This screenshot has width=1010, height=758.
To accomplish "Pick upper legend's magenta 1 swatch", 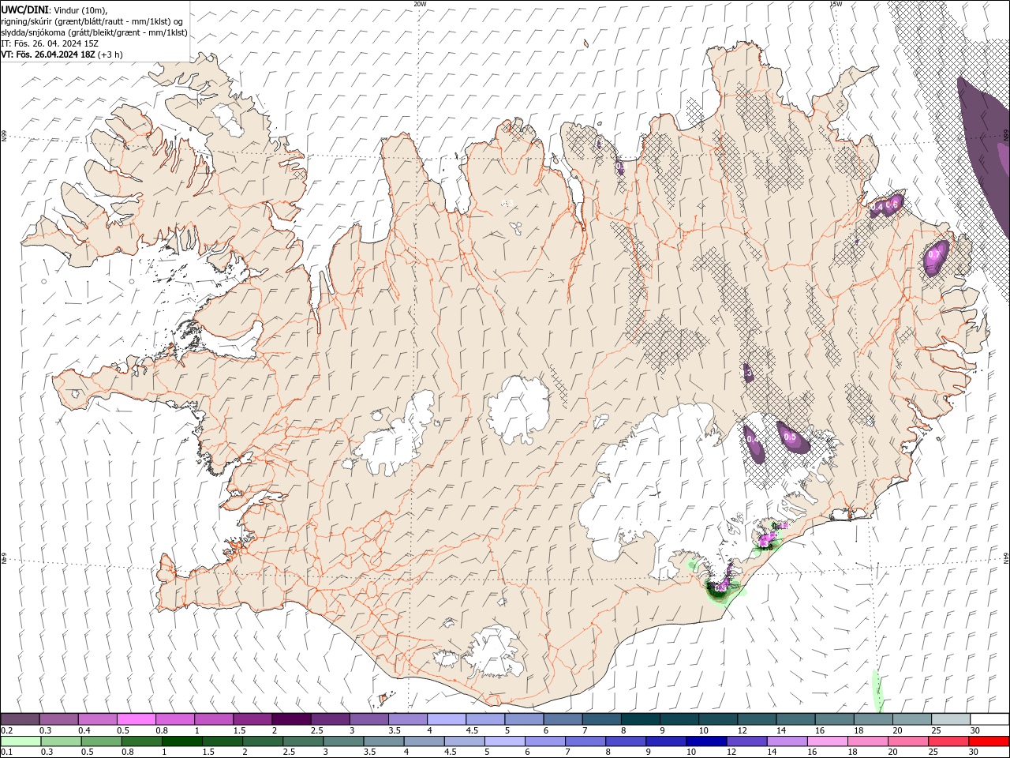I will (213, 719).
